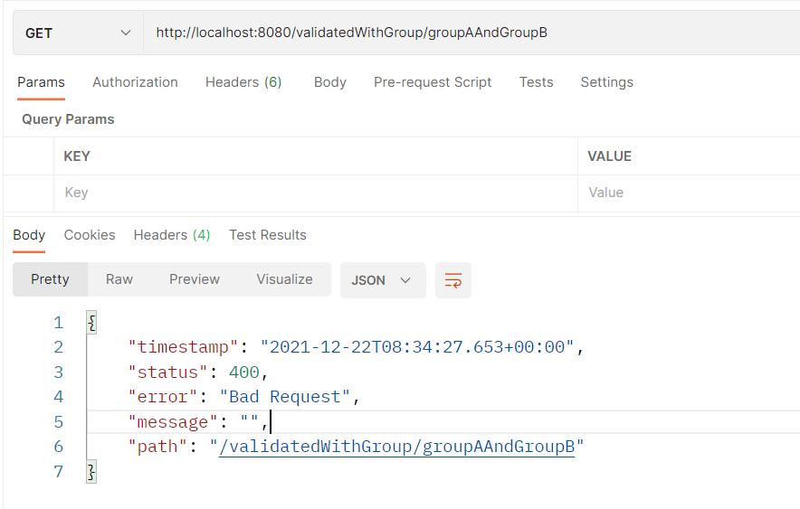Viewport: 800px width, 509px height.
Task: View the response Cookies tab
Action: coord(90,235)
